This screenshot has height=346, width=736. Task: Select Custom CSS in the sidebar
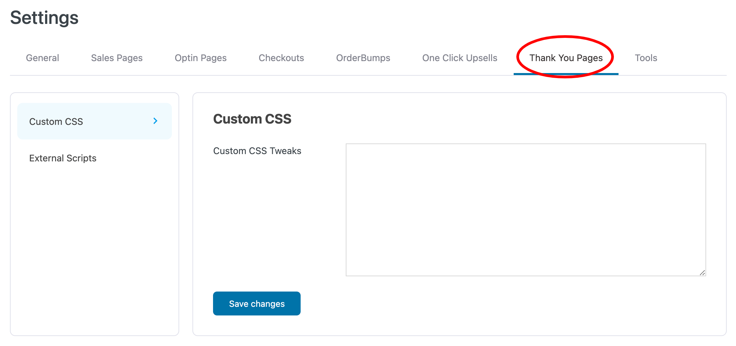[56, 121]
